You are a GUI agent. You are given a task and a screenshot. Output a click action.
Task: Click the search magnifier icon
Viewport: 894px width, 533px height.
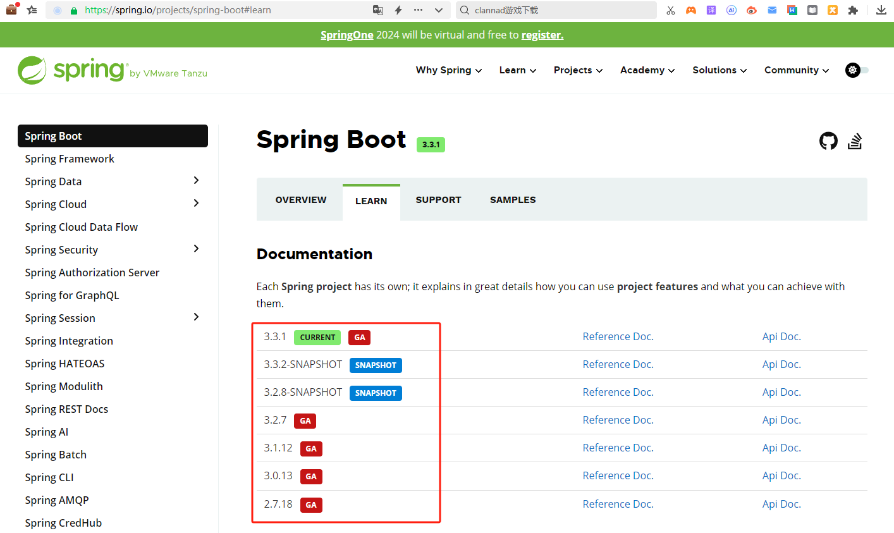pos(465,10)
